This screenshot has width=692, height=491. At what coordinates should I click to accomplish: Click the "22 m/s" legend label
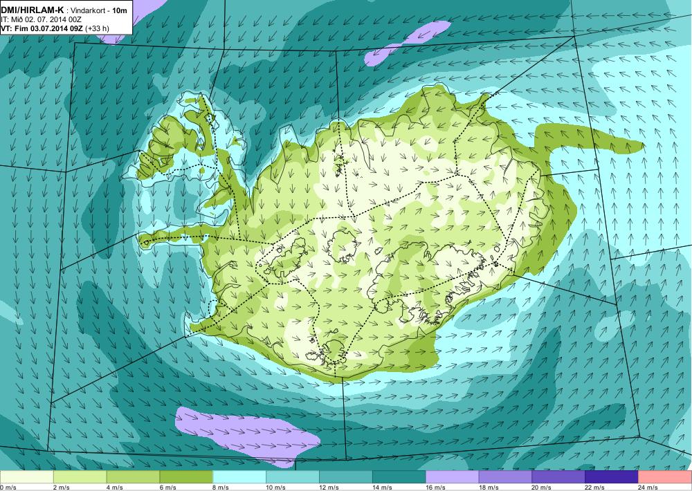(x=595, y=487)
